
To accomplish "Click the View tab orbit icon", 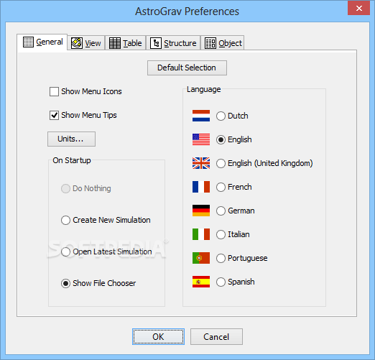I will [77, 43].
